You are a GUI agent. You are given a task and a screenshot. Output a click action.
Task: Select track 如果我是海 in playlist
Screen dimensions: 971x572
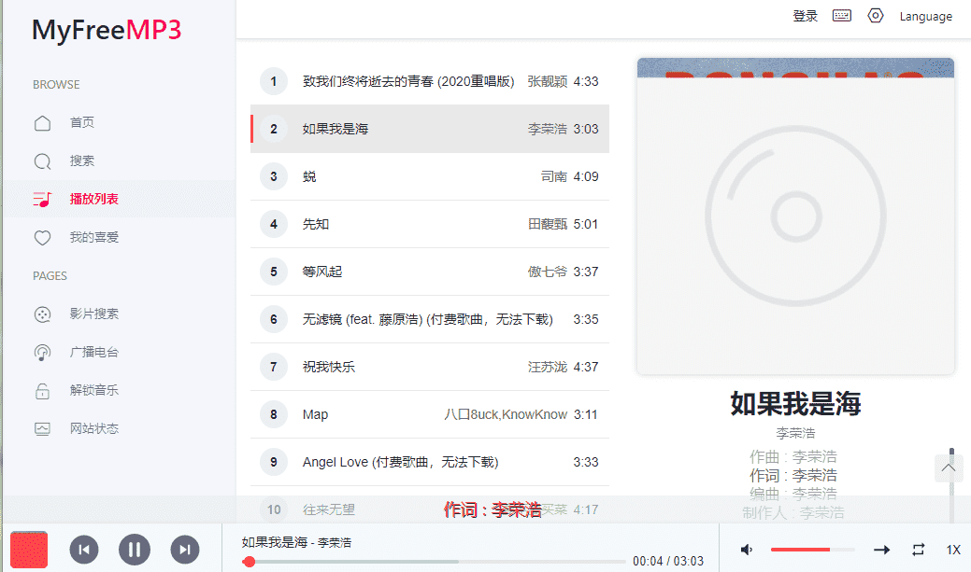click(430, 129)
